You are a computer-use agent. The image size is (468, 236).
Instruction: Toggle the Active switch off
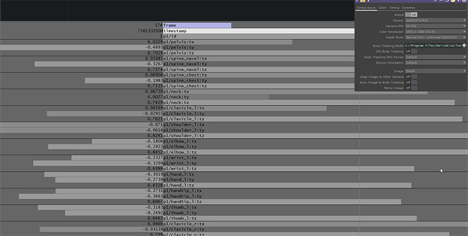[411, 14]
